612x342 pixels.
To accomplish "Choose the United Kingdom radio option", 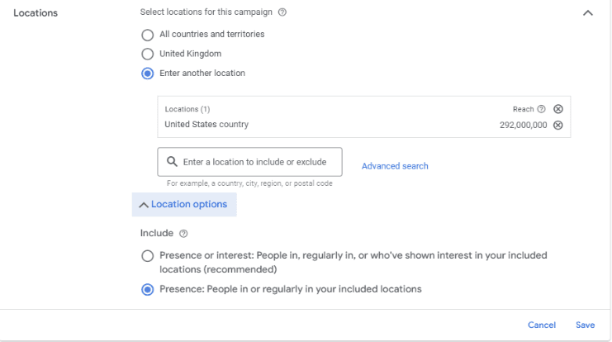I will click(x=148, y=54).
